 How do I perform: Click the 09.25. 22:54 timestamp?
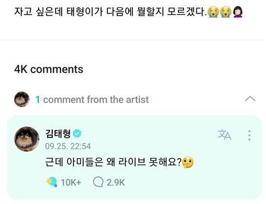pyautogui.click(x=68, y=146)
